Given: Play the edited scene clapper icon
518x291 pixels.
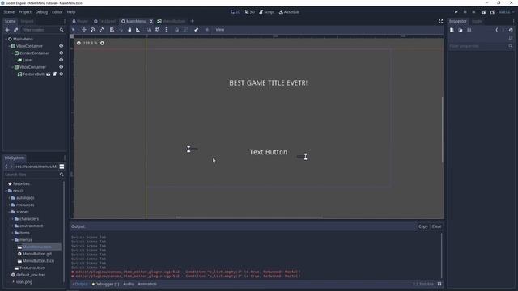Looking at the screenshot, I should [483, 12].
